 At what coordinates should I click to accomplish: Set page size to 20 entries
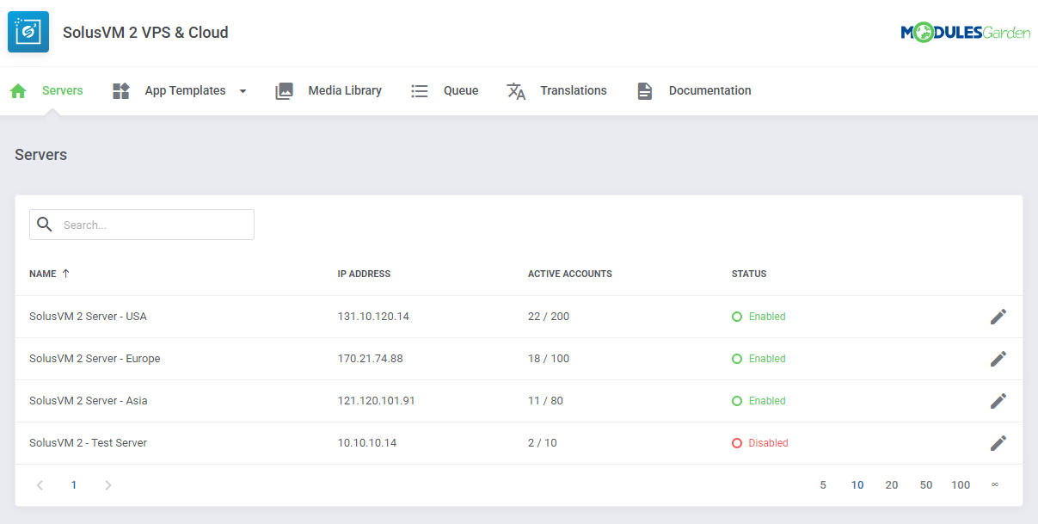[892, 485]
